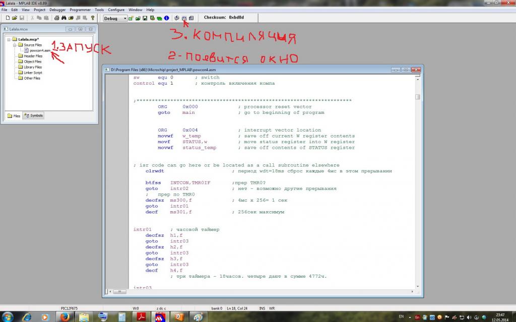This screenshot has width=516, height=322.
Task: Open Firefox from the Windows taskbar
Action: pos(64,316)
